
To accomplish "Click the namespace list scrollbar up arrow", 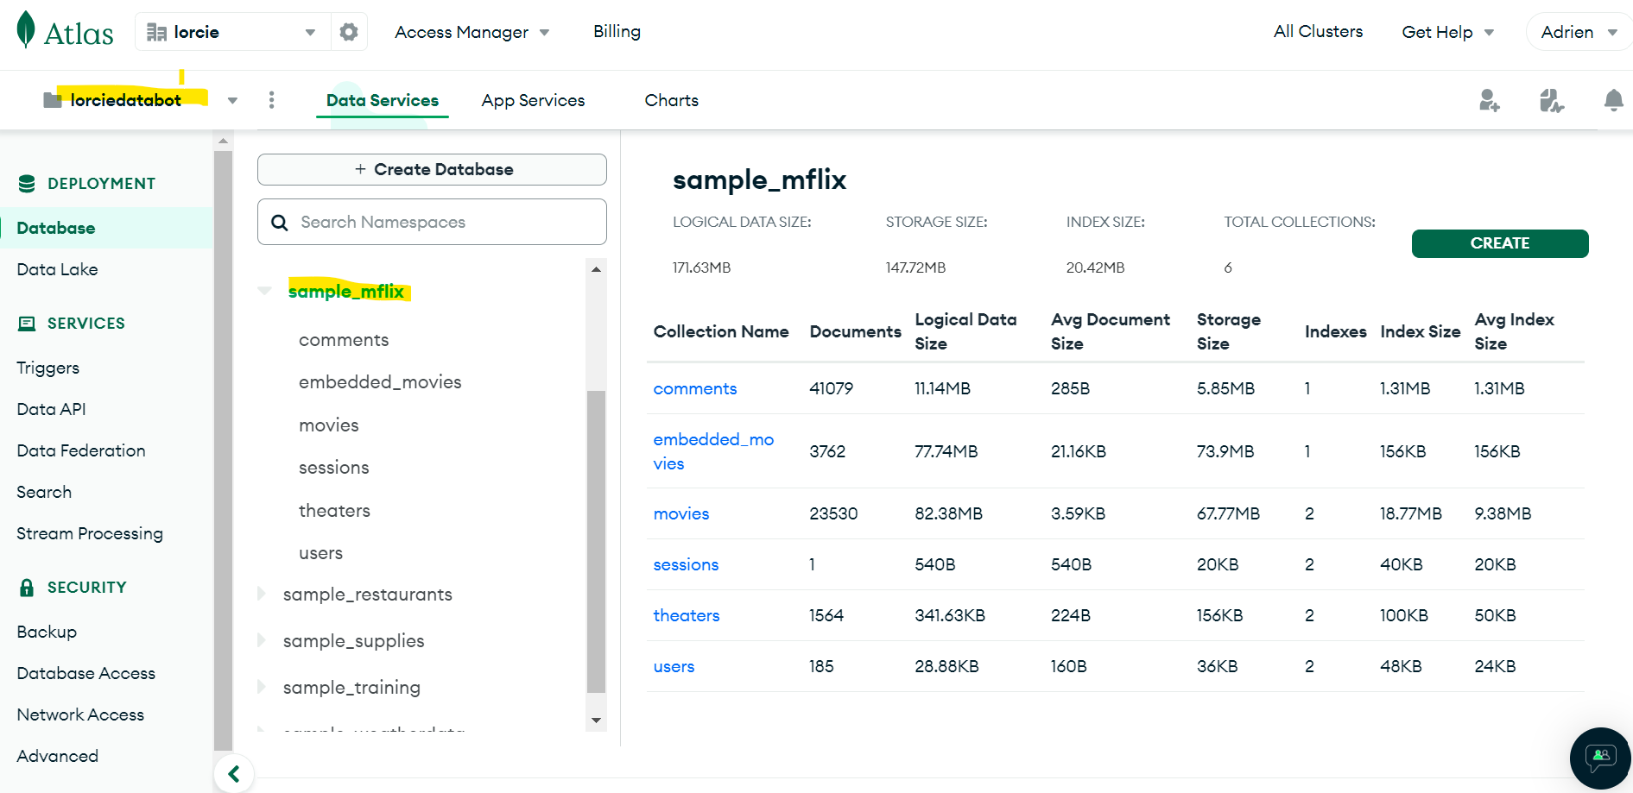I will 596,269.
